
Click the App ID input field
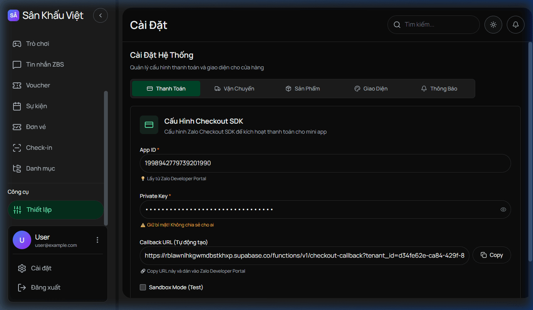click(x=325, y=163)
